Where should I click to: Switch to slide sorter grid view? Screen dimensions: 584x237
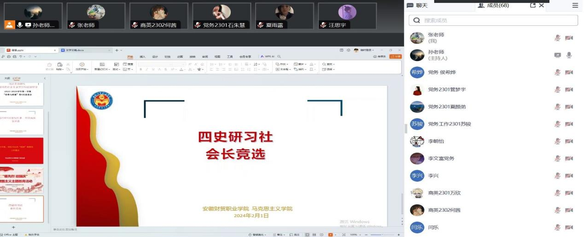(314, 235)
